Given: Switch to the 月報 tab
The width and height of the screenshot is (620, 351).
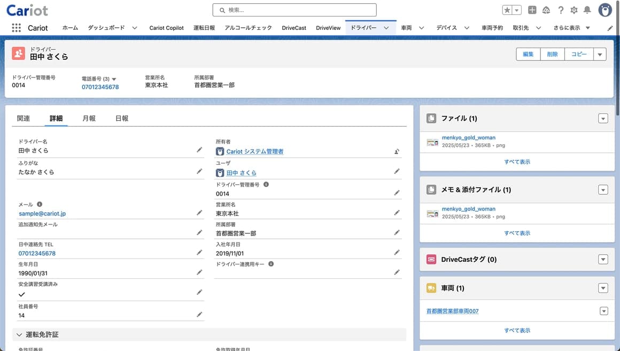Looking at the screenshot, I should pos(89,118).
